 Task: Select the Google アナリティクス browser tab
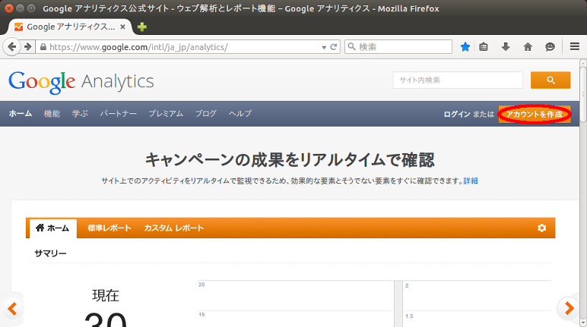coord(70,27)
